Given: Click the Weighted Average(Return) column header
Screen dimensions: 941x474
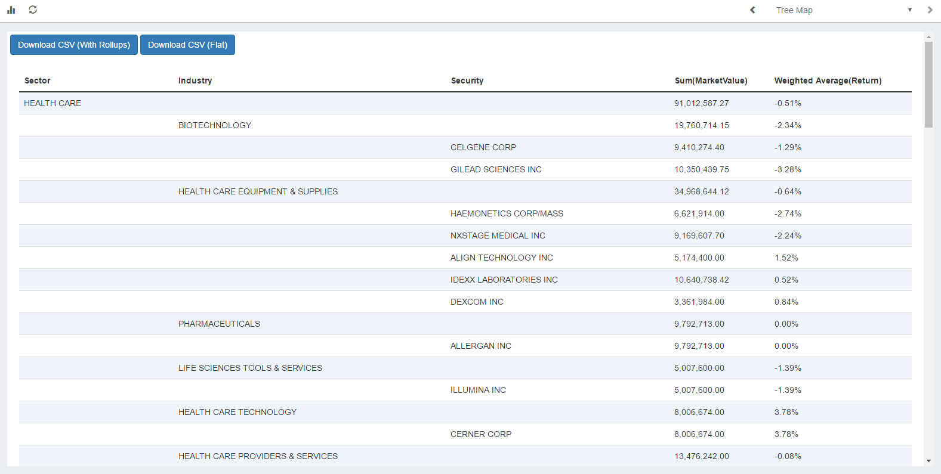Looking at the screenshot, I should [828, 80].
